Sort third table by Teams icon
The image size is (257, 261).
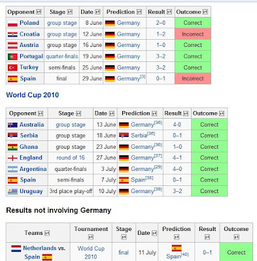[x=47, y=233]
